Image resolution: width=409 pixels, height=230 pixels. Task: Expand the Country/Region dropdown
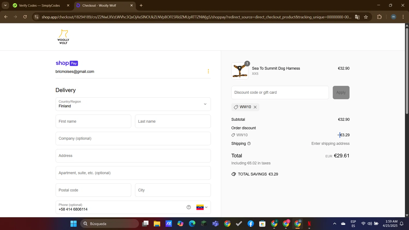coord(133,104)
